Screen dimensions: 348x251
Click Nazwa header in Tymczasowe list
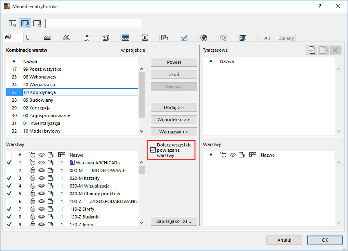pos(277,61)
